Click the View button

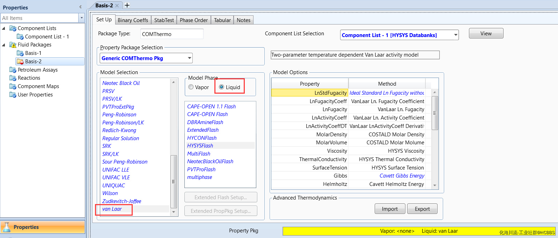click(486, 34)
